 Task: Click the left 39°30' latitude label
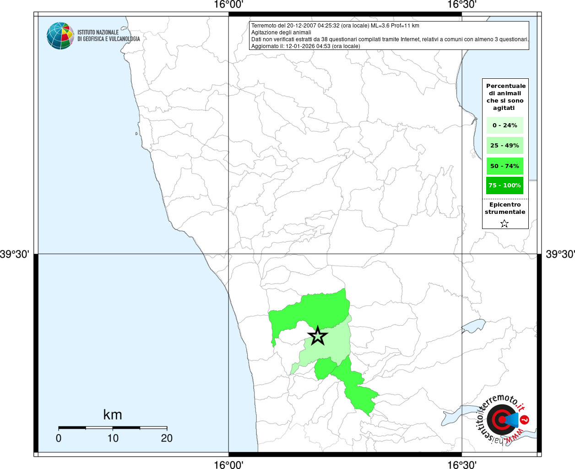15,254
